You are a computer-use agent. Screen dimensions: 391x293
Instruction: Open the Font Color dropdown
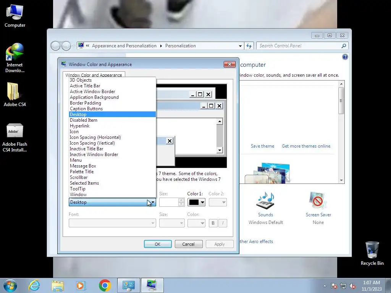pos(197,223)
